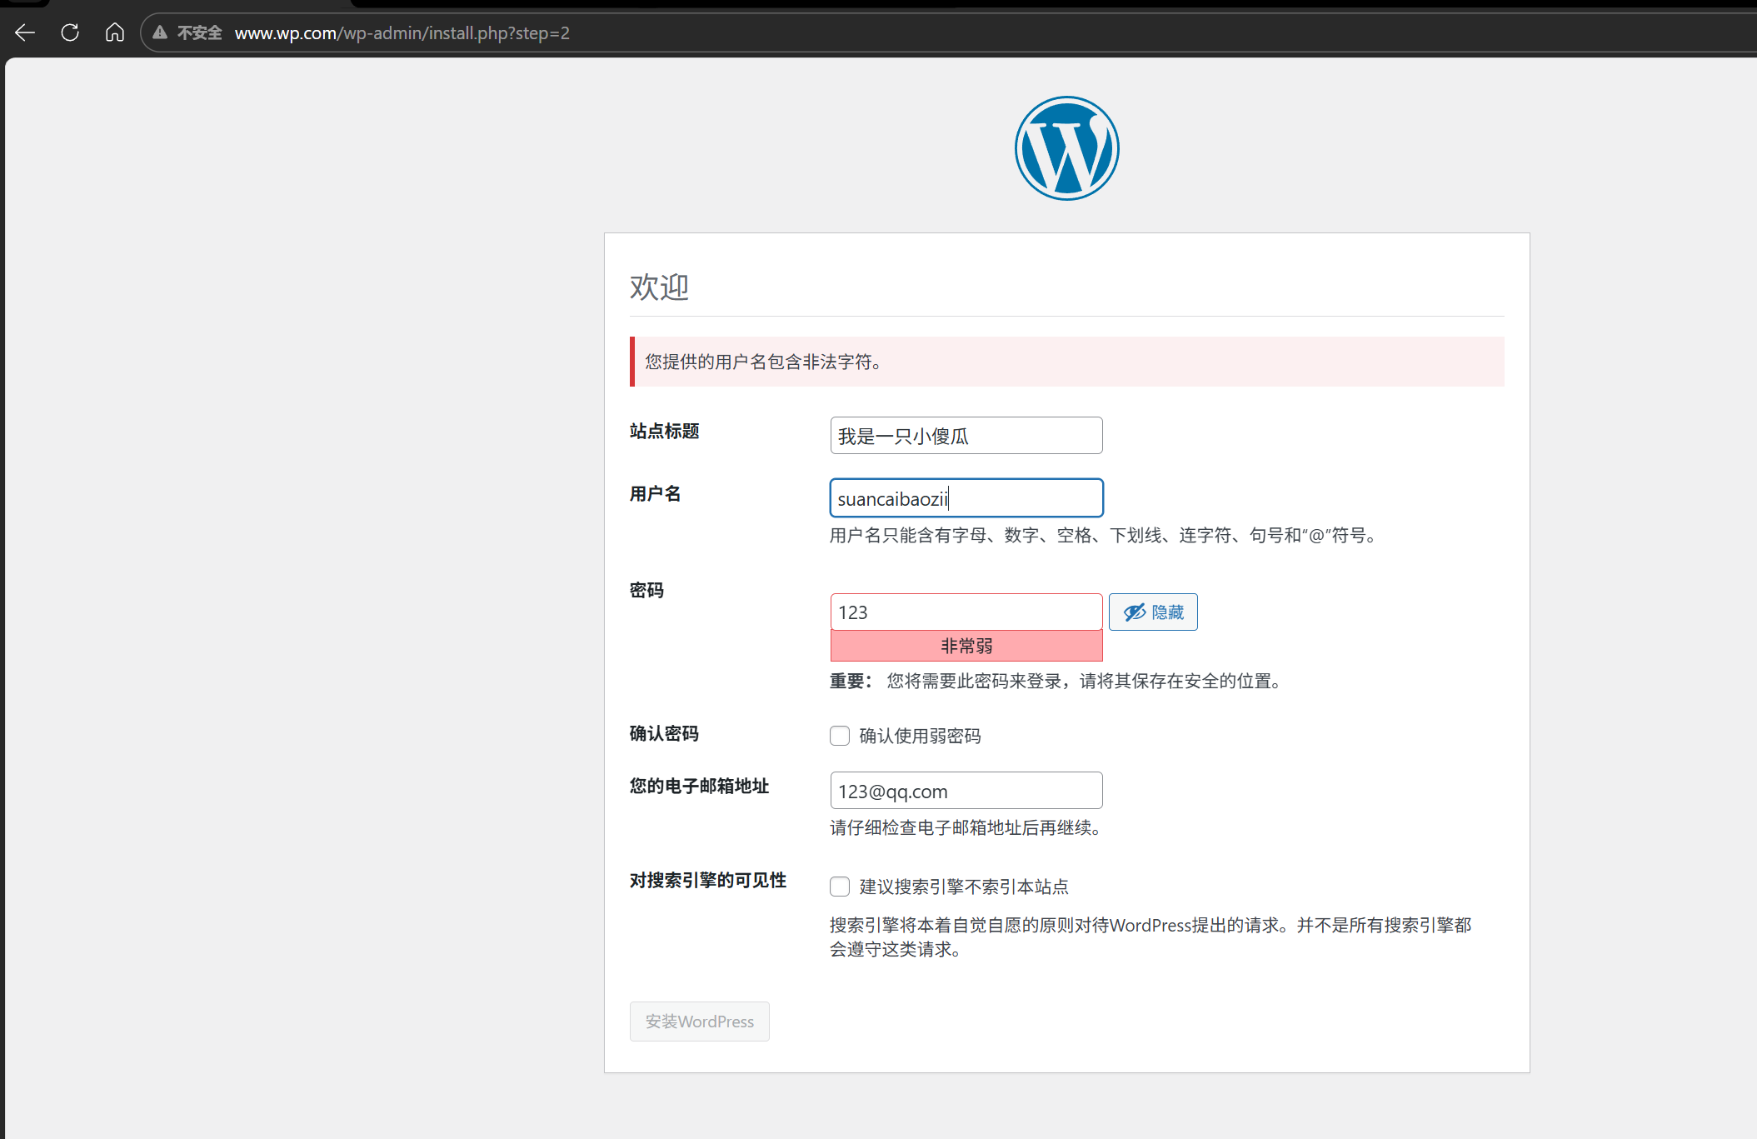1757x1139 pixels.
Task: Click the 不安全 security label
Action: 199,33
